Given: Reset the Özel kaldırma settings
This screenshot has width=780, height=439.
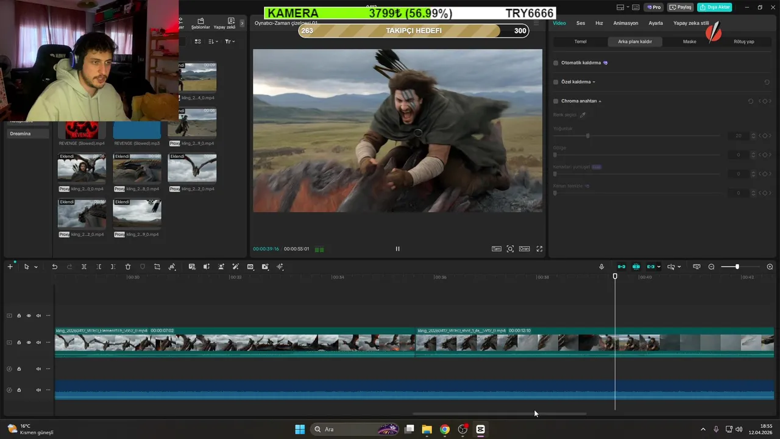Looking at the screenshot, I should pos(767,82).
